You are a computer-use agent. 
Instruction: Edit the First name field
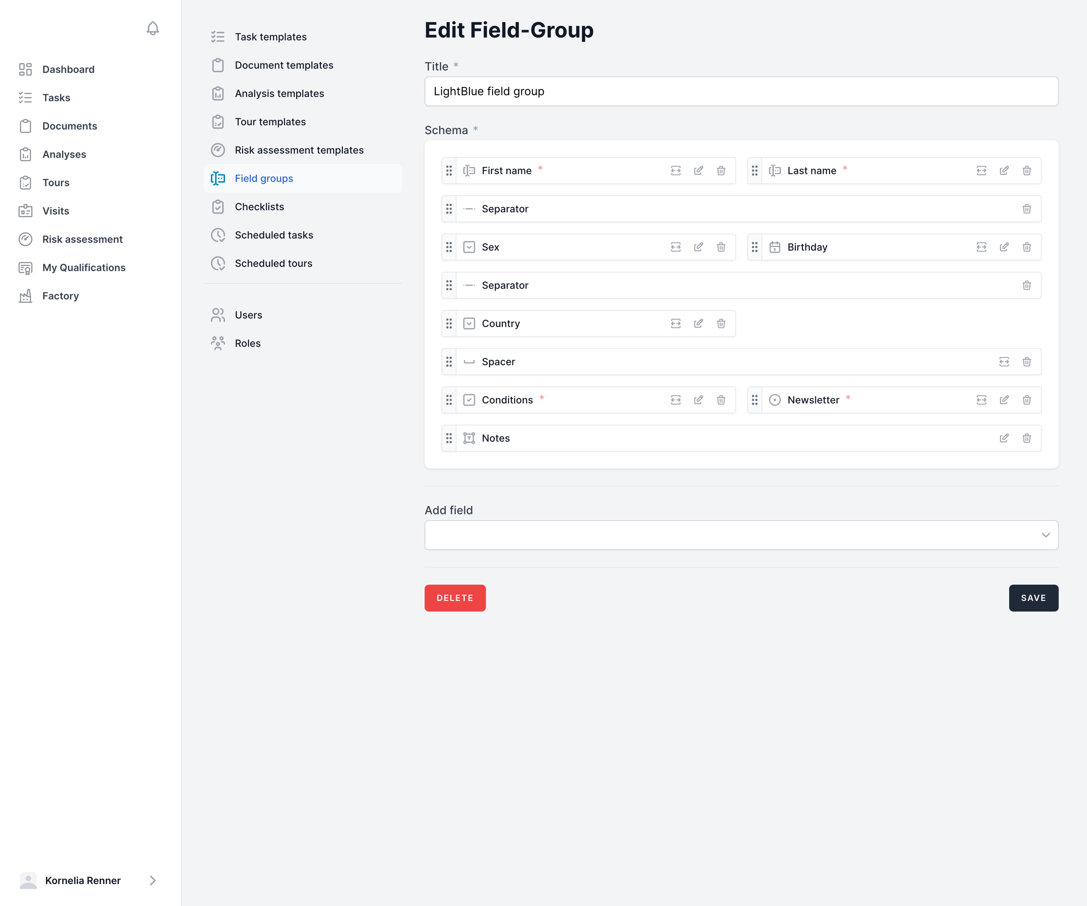click(x=698, y=171)
